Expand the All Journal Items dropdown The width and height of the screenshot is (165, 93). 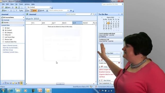[x=23, y=17]
